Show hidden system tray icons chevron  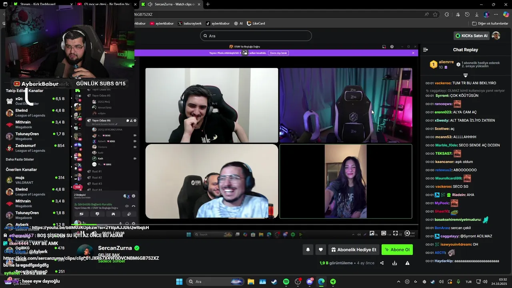398,282
